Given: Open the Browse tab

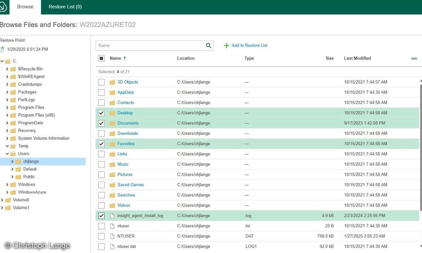Looking at the screenshot, I should [25, 7].
